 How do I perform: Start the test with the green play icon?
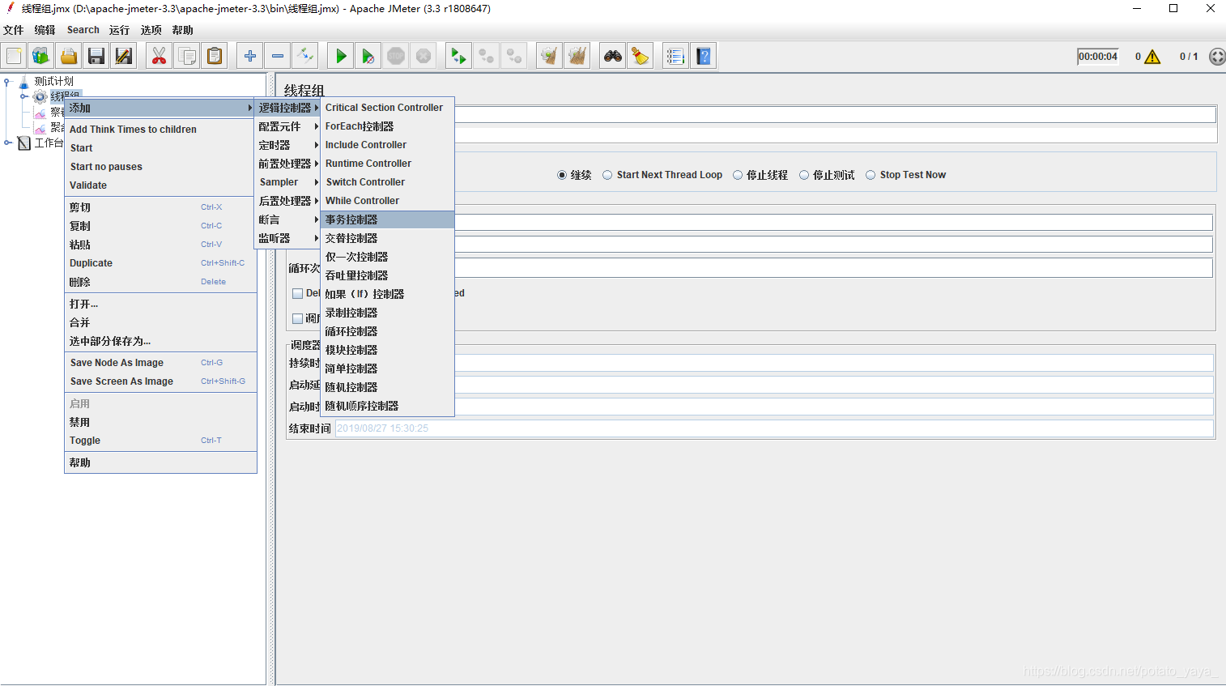coord(341,56)
